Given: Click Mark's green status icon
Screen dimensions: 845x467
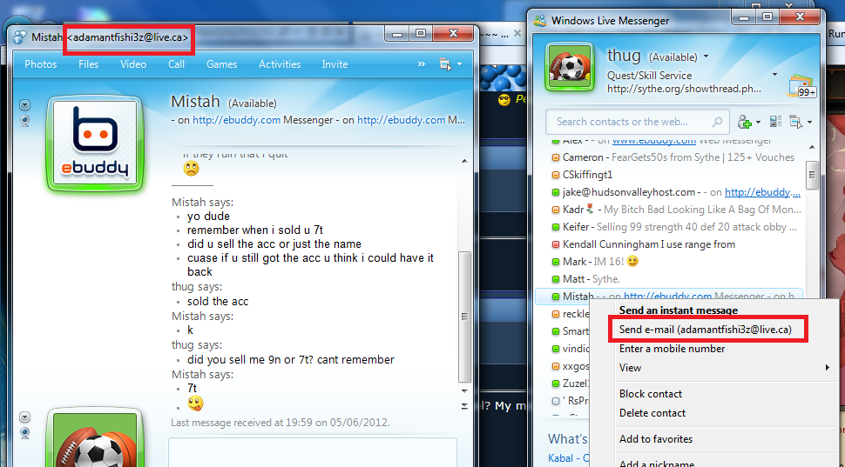Looking at the screenshot, I should tap(556, 262).
